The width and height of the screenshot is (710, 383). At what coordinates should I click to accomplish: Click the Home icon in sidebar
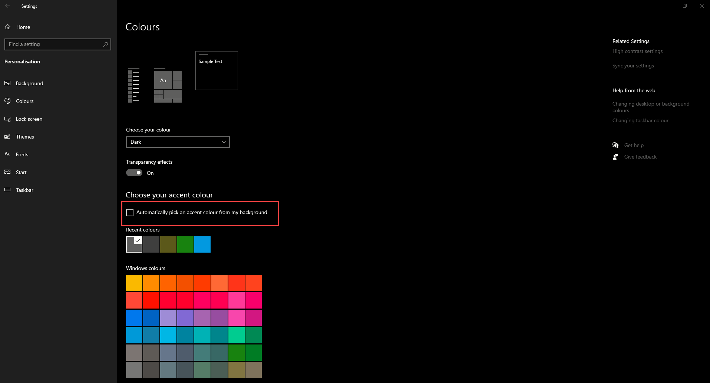click(x=8, y=27)
